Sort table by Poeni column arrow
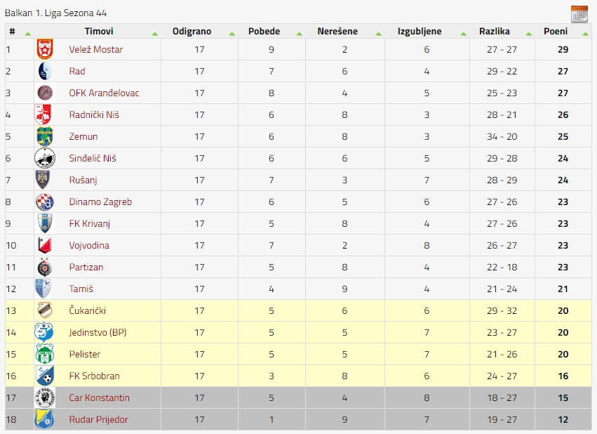 pos(585,34)
